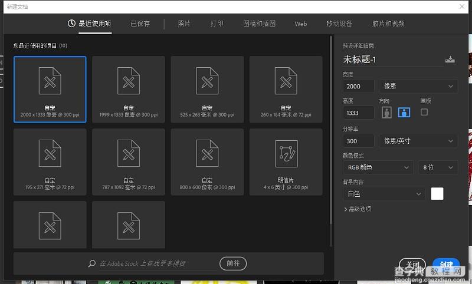Switch to the 胶片和视频 tab
The image size is (472, 284).
pyautogui.click(x=388, y=24)
